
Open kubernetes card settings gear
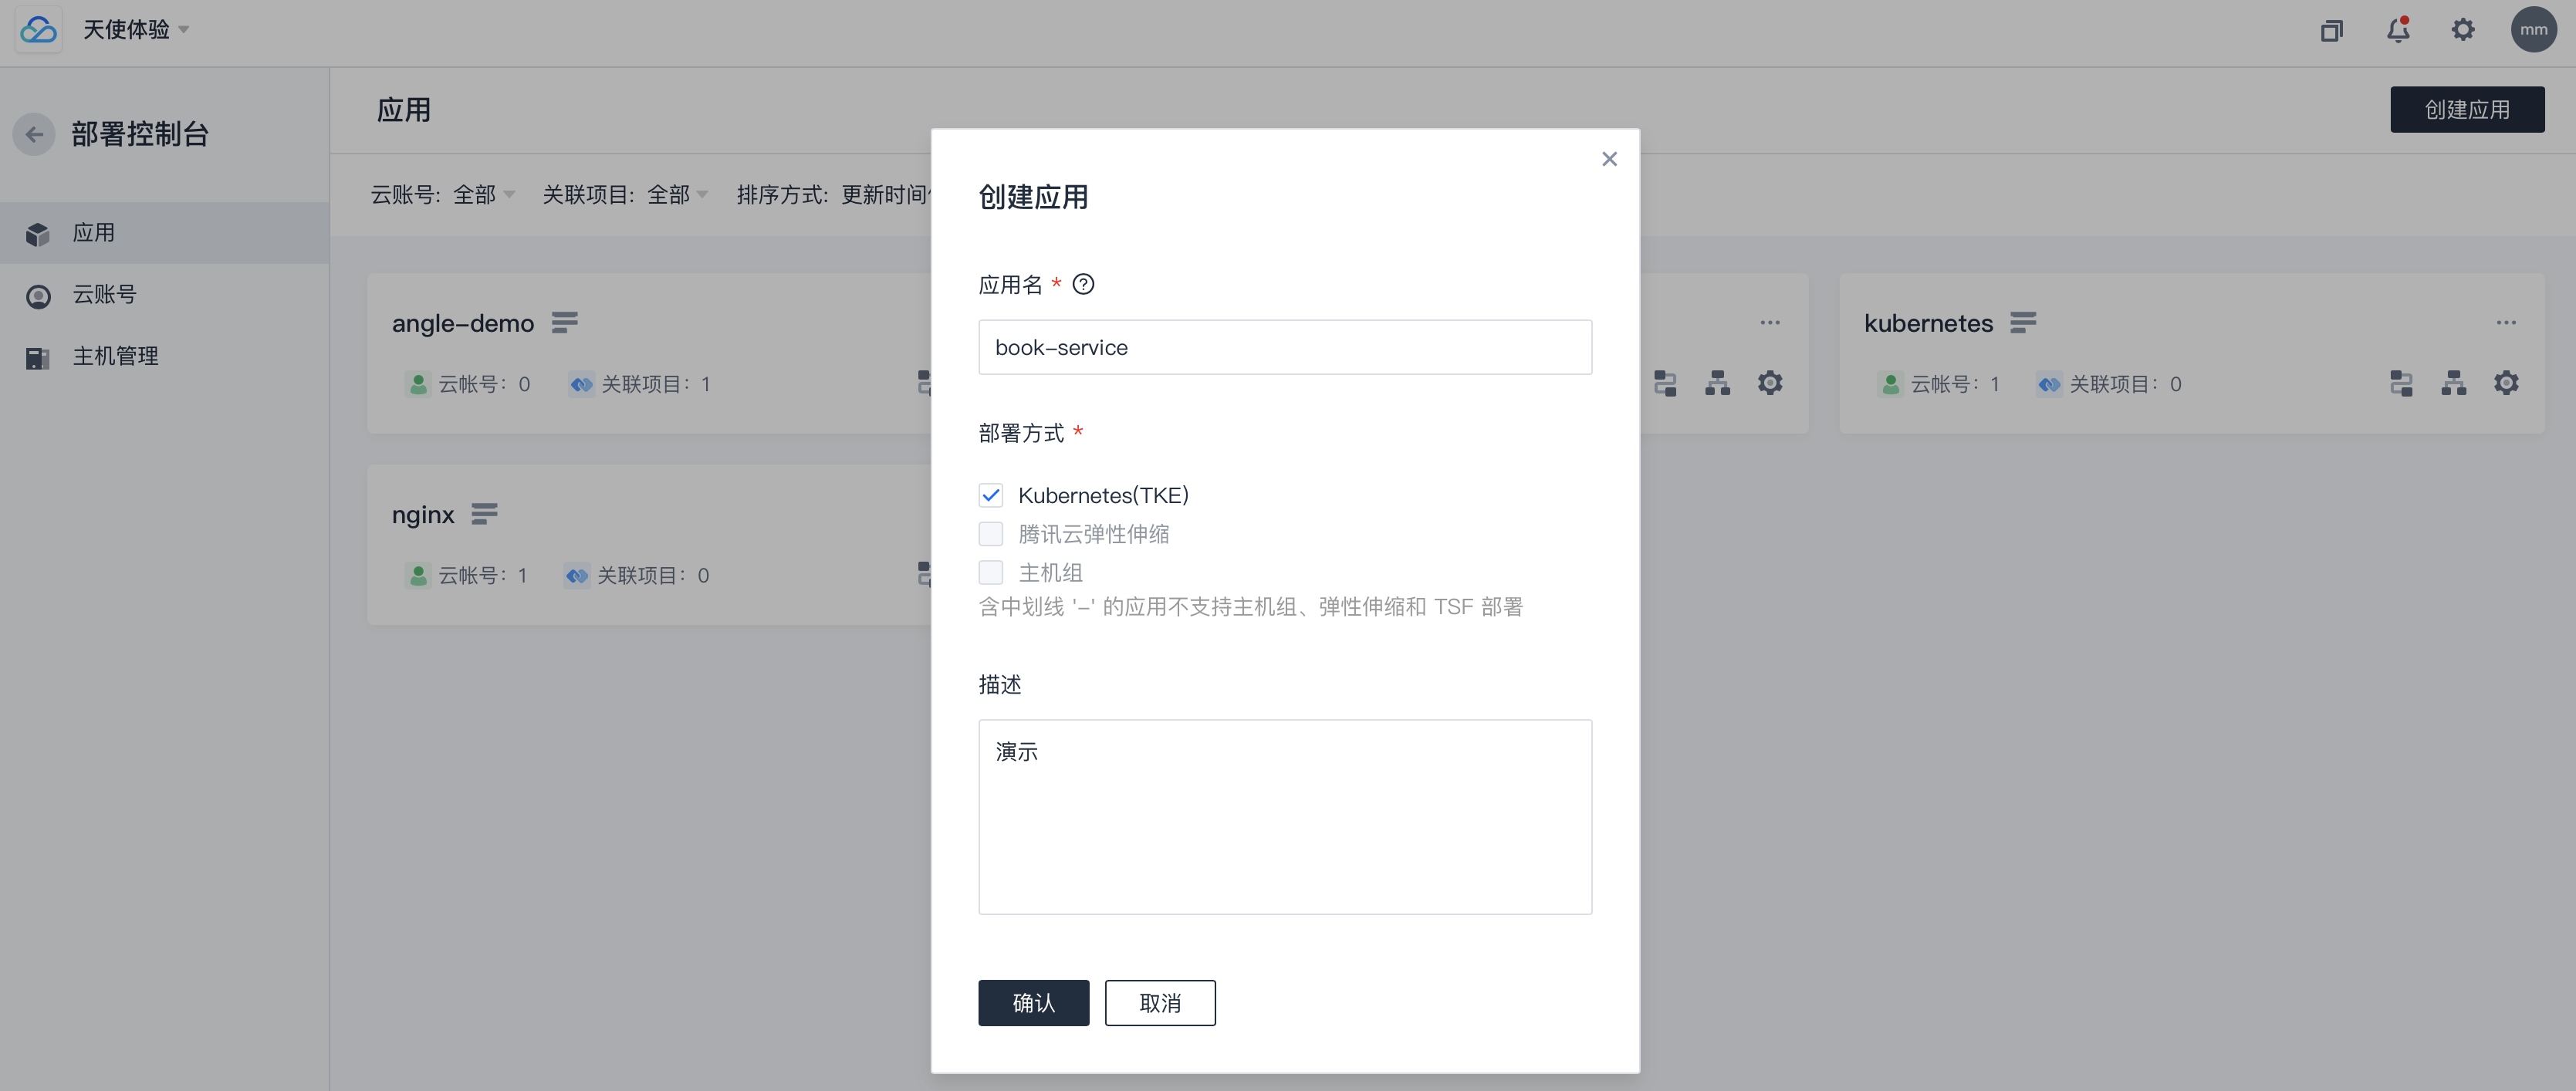(x=2506, y=383)
